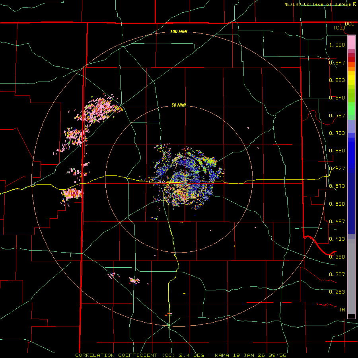Click the 09:56 timestamp
Viewport: 358px width, 358px height.
278,355
